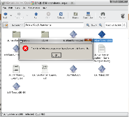This screenshot has height=117, width=129.
Task: Click the q3ut4 folder name label
Action: (x=45, y=41)
